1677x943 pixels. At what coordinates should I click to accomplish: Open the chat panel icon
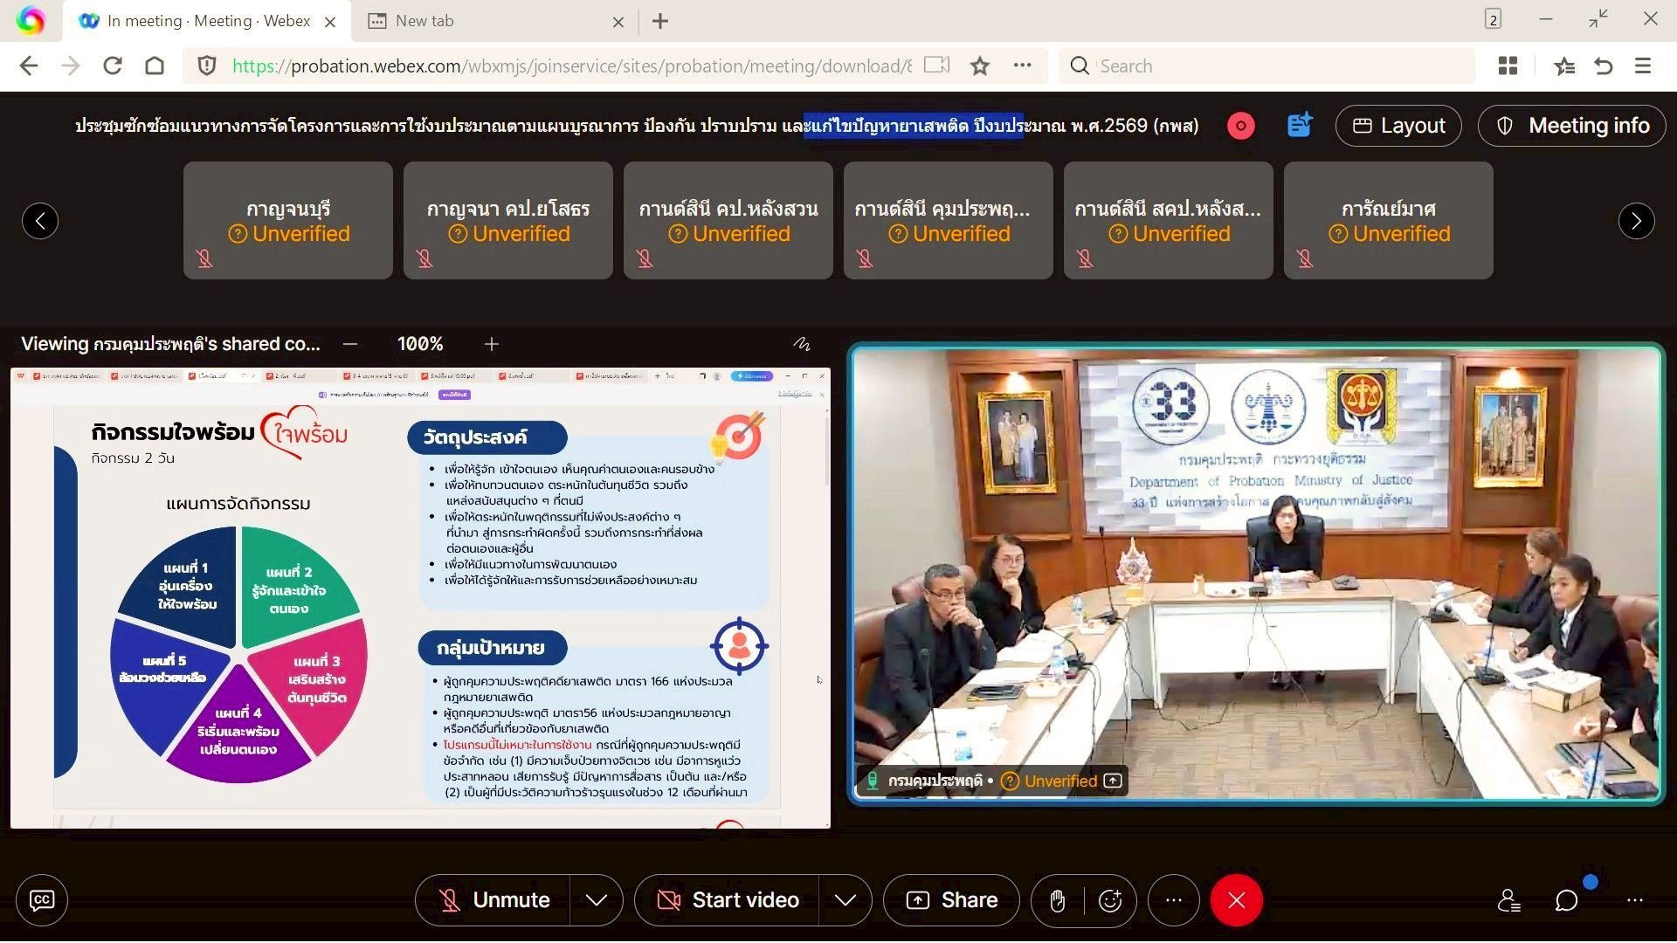(x=1566, y=900)
